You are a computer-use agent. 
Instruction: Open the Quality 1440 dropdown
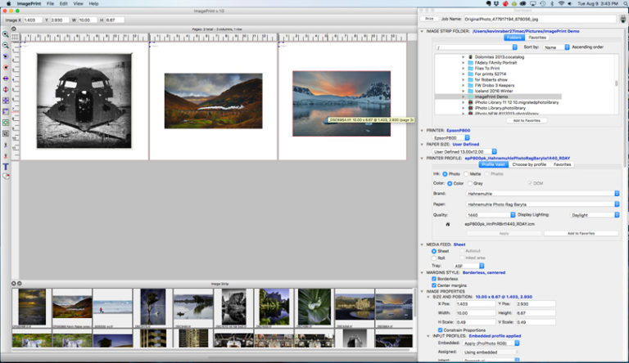(x=491, y=215)
